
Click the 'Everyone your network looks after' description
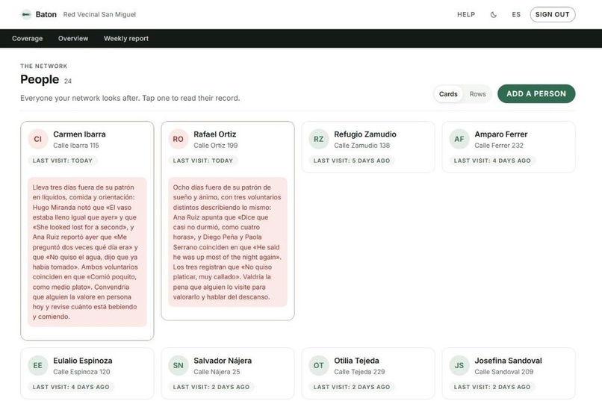[130, 99]
